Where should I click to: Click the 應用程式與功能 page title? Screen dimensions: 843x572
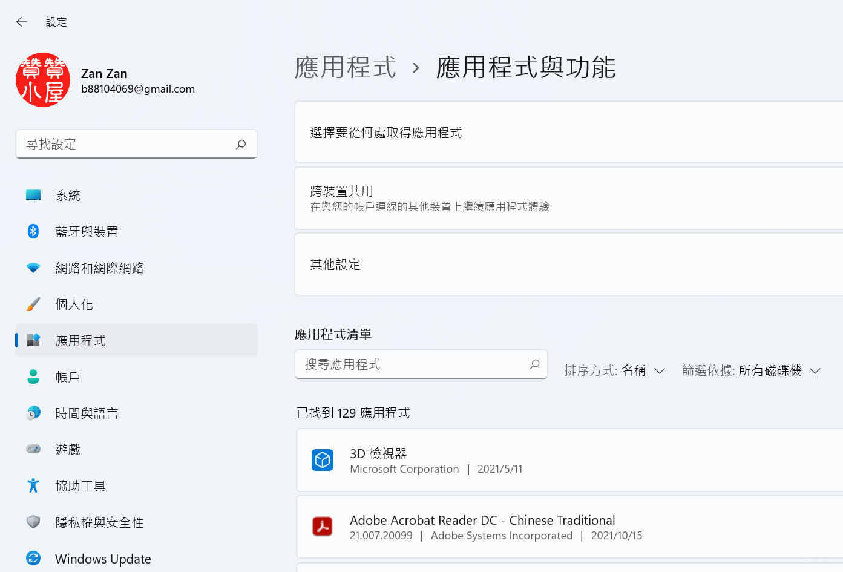tap(526, 67)
